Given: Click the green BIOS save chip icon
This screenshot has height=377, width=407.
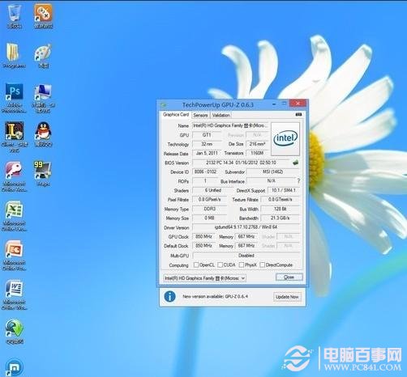Looking at the screenshot, I should click(296, 163).
